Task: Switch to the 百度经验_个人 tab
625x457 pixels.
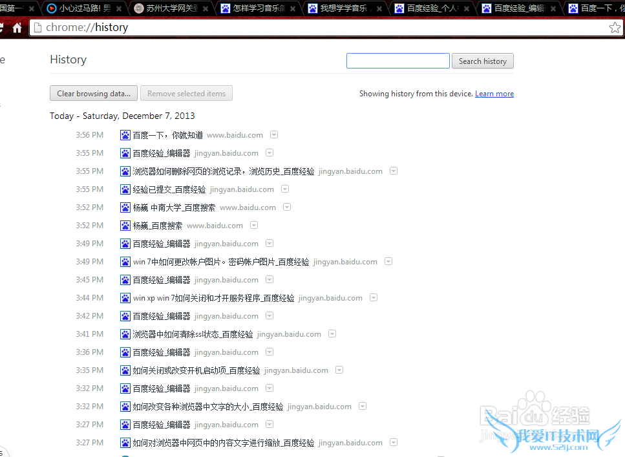Action: click(432, 8)
